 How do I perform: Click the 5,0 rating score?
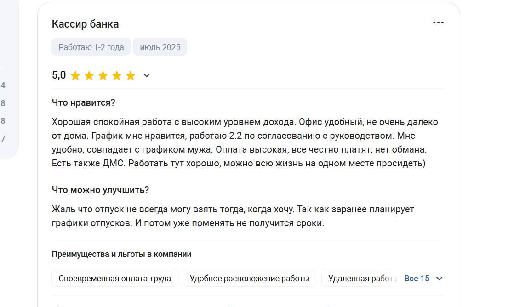click(59, 75)
